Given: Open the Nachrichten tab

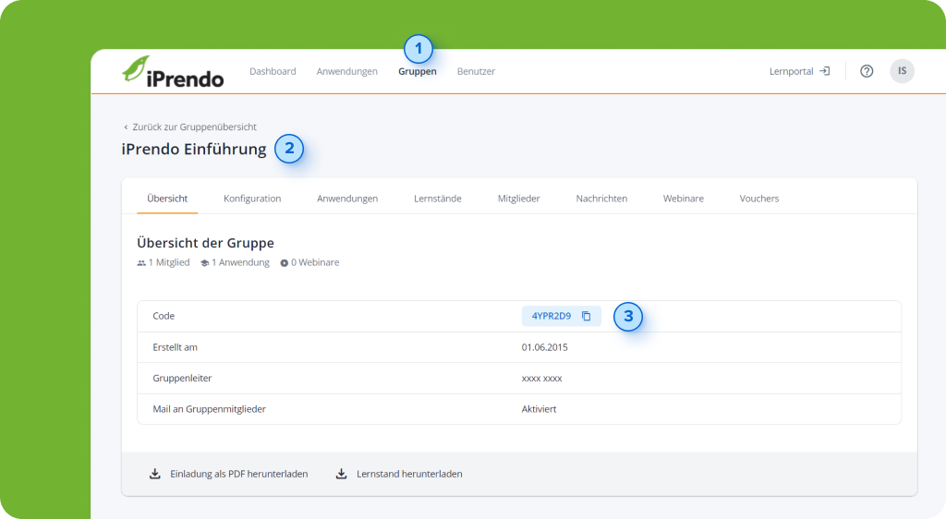Looking at the screenshot, I should pyautogui.click(x=601, y=199).
